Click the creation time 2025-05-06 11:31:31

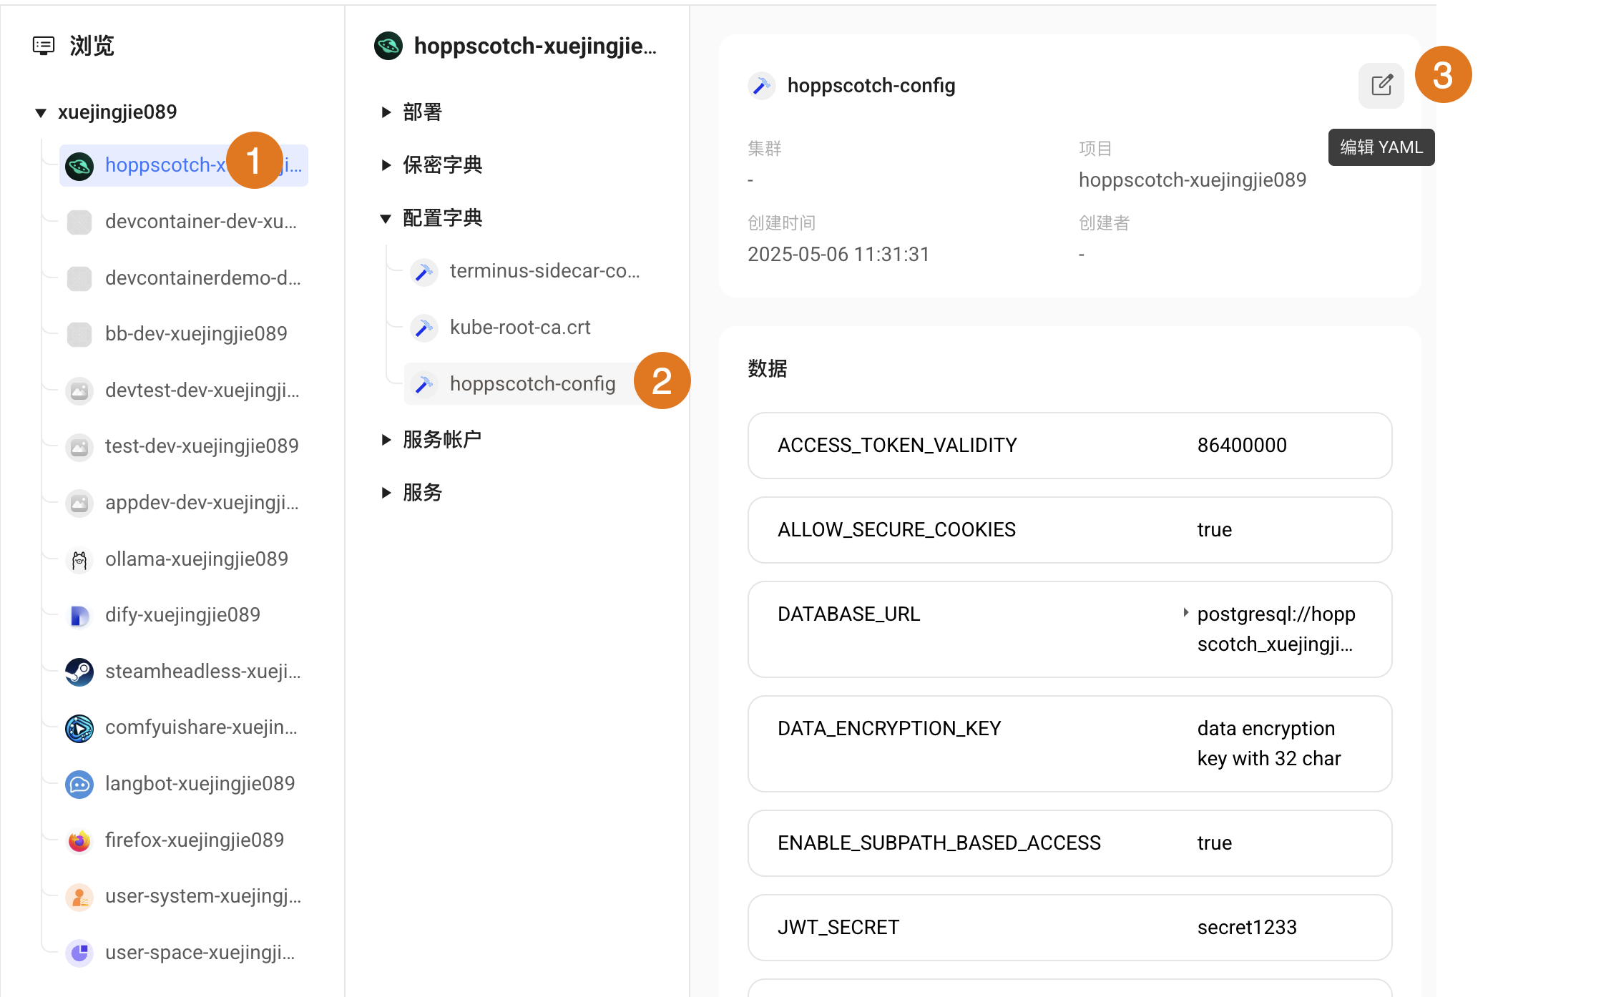click(838, 255)
